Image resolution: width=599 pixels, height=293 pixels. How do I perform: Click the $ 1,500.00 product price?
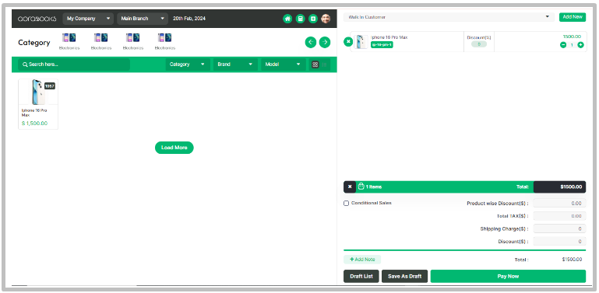pyautogui.click(x=35, y=124)
